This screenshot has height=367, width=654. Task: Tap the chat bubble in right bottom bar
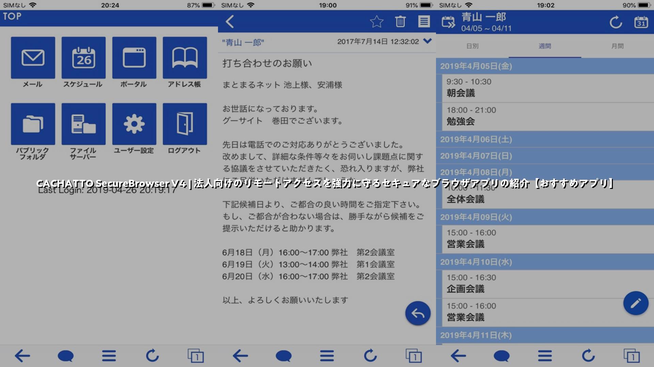501,356
